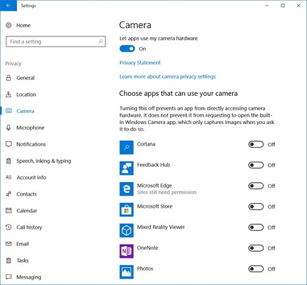The height and width of the screenshot is (285, 307).
Task: Click the Feedback Hub label
Action: (153, 165)
